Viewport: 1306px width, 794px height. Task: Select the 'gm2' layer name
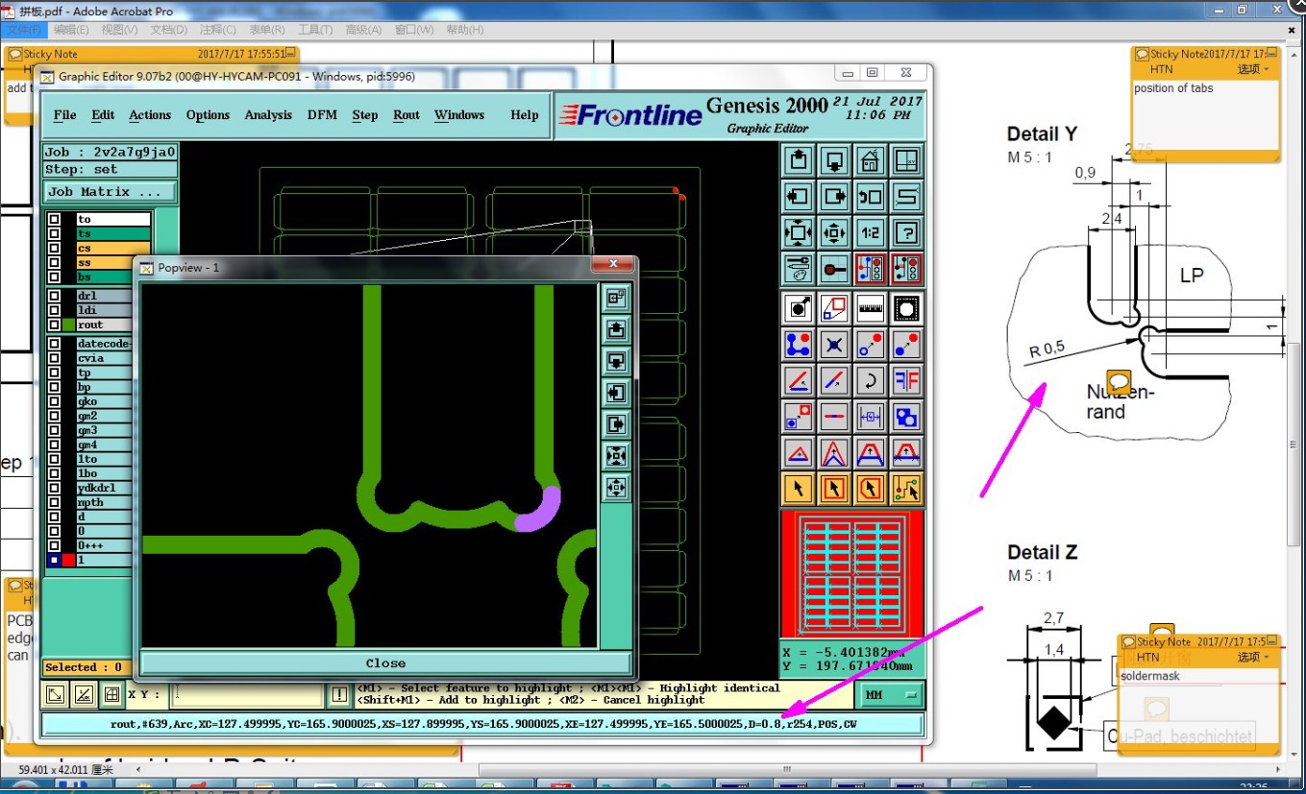104,416
